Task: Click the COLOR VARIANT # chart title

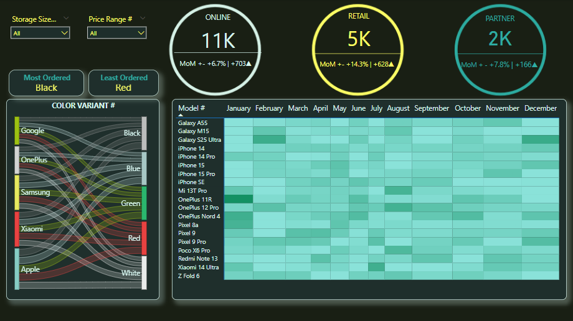Action: pyautogui.click(x=83, y=106)
